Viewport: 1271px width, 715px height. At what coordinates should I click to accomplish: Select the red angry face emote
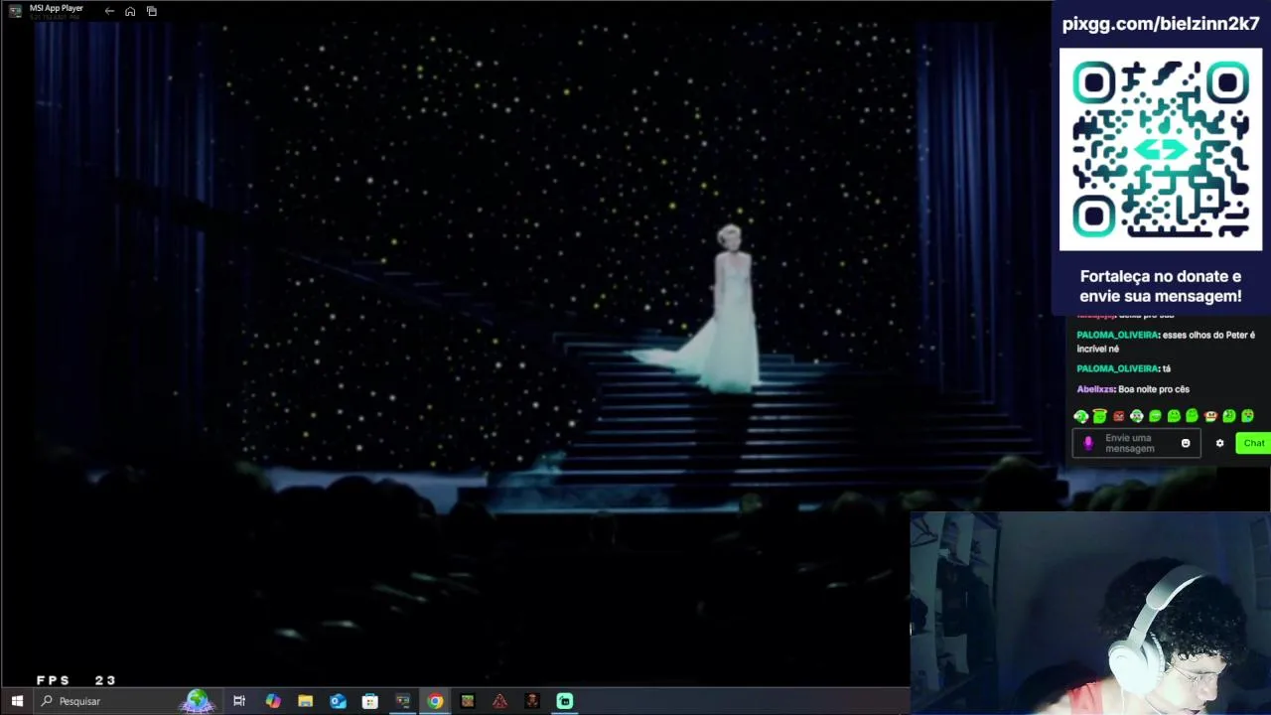(x=1119, y=416)
